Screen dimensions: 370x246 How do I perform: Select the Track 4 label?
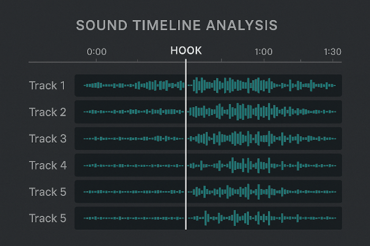point(48,165)
